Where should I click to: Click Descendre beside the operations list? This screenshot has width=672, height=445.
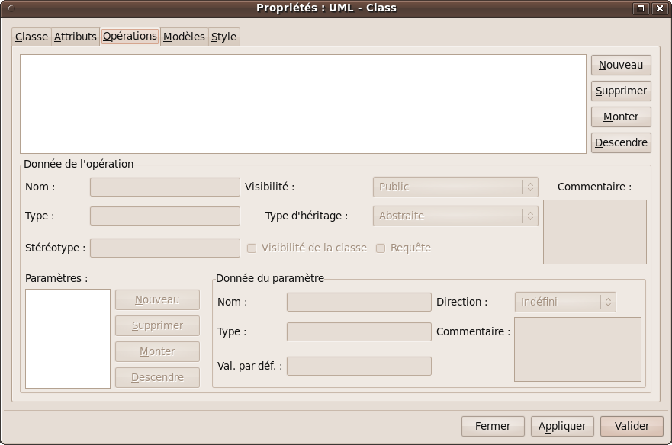point(621,142)
